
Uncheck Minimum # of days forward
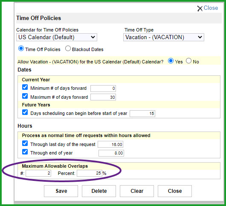pos(25,87)
